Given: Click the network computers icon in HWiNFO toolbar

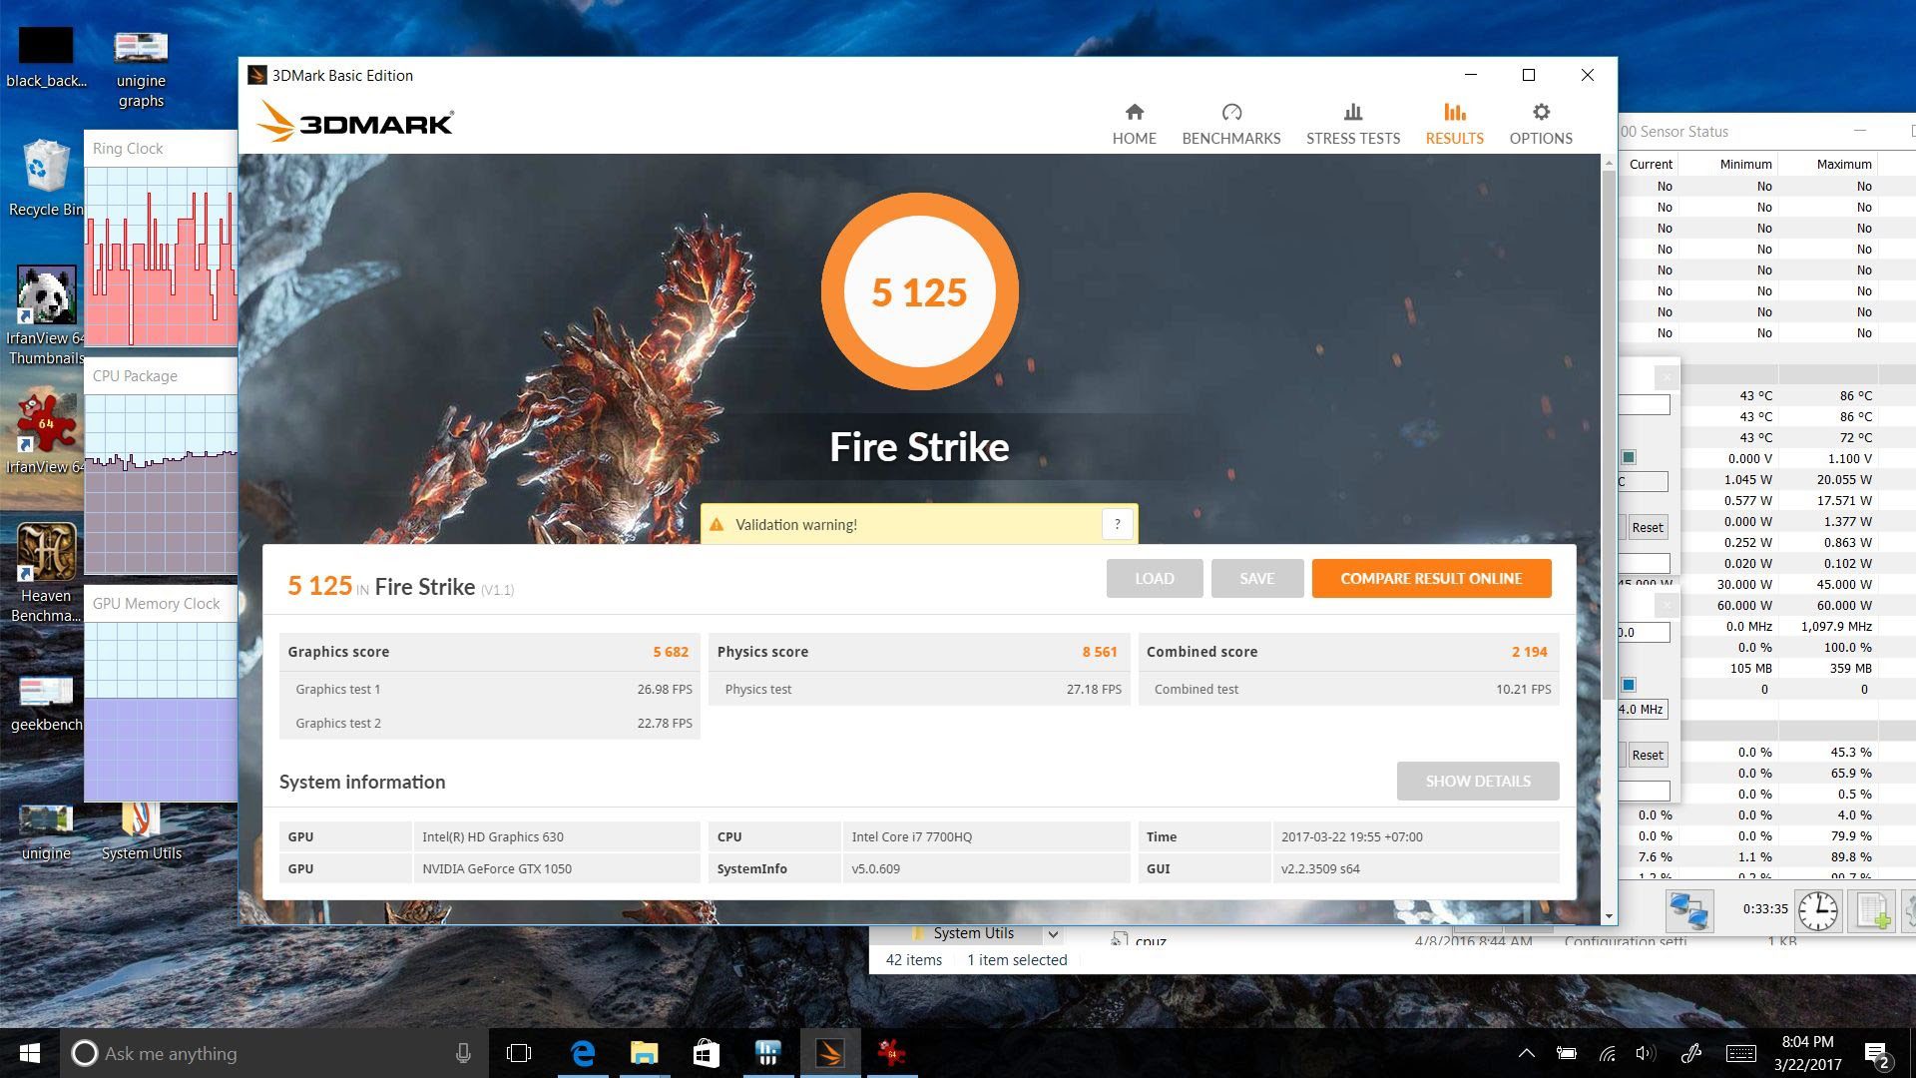Looking at the screenshot, I should tap(1689, 911).
